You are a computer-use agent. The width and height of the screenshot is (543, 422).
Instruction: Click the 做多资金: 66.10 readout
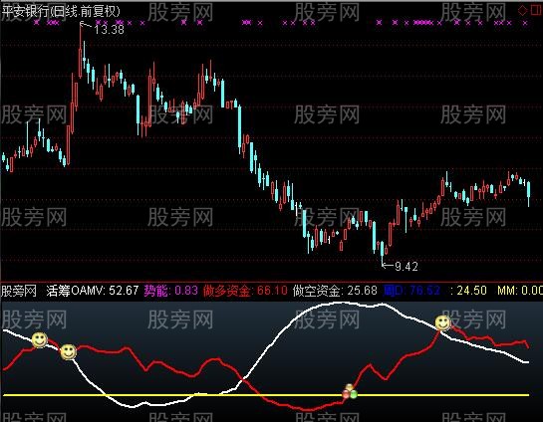pos(245,291)
